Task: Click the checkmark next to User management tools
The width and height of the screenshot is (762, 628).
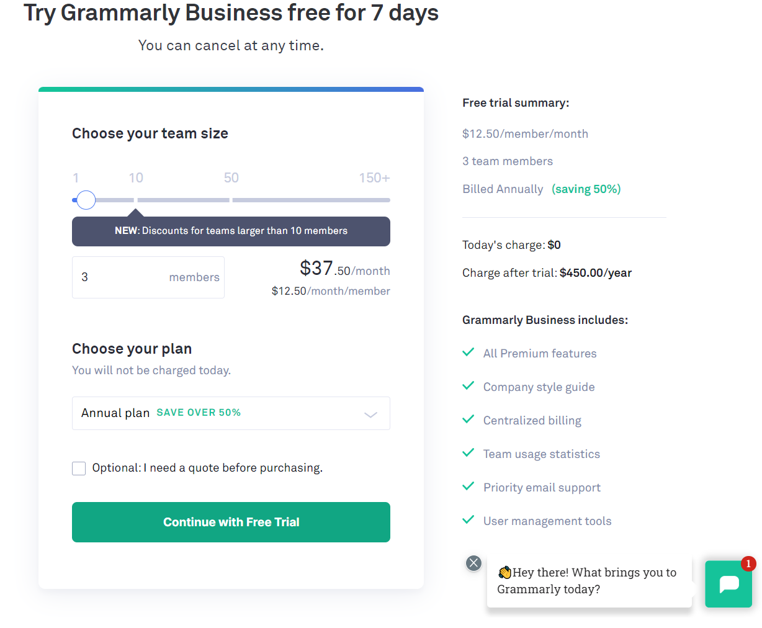Action: [468, 520]
